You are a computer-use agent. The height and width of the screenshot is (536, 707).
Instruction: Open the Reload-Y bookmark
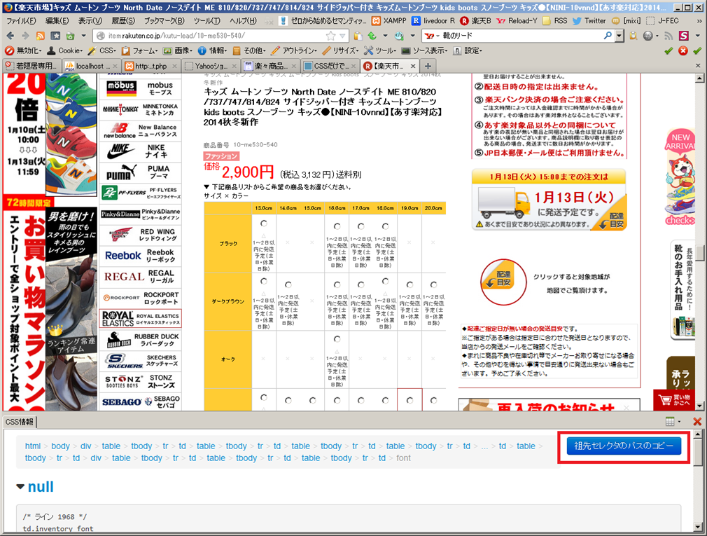(x=517, y=21)
